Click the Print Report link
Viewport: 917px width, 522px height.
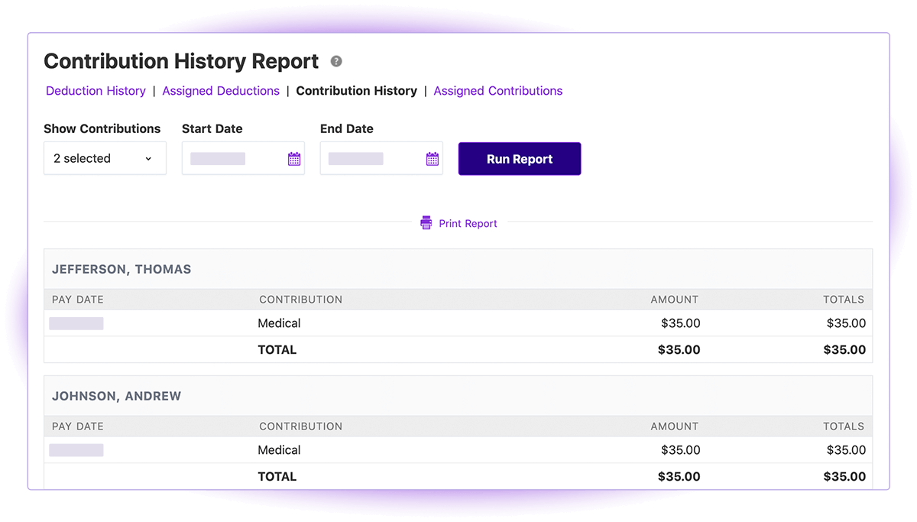[468, 223]
